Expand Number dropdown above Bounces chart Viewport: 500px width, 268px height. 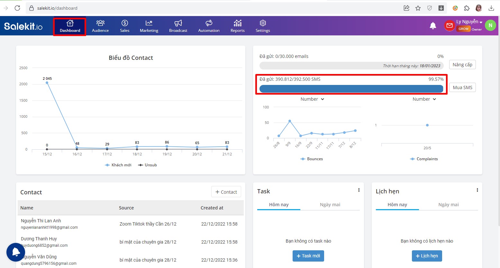pos(312,99)
